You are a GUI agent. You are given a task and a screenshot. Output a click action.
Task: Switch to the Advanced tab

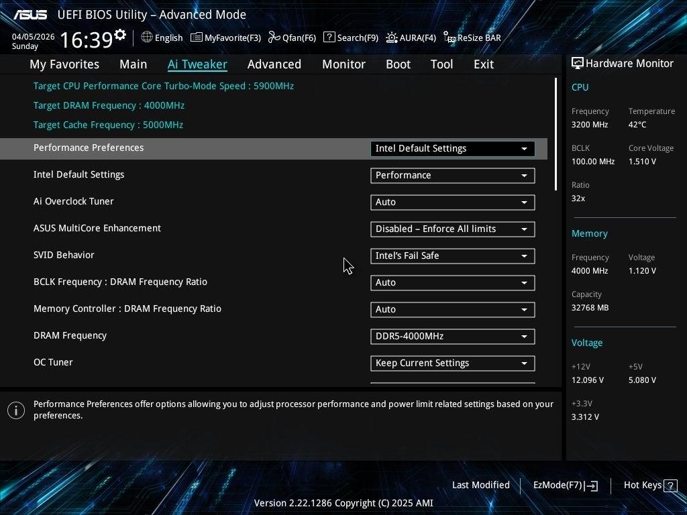pyautogui.click(x=274, y=64)
